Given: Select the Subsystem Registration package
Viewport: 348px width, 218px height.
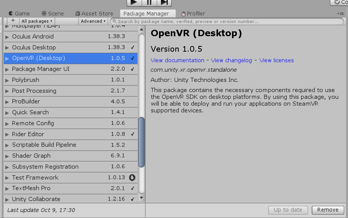Looking at the screenshot, I should click(x=71, y=167).
